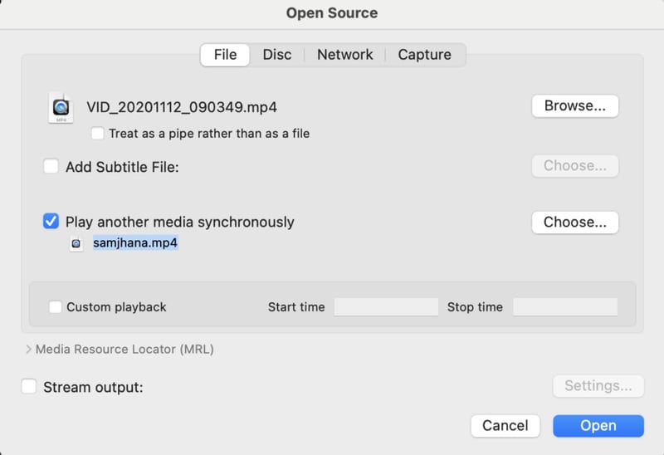Check the Stream output checkbox
The width and height of the screenshot is (664, 455).
tap(29, 386)
